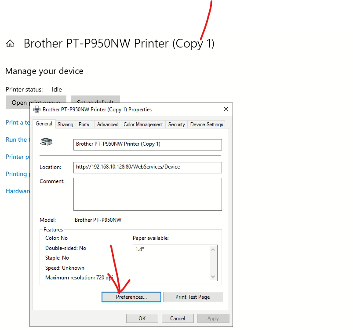Cancel the Properties dialog

(178, 318)
